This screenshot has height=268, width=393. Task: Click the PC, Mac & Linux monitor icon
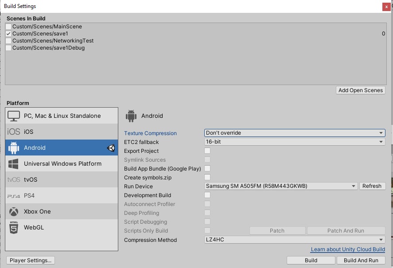tap(14, 116)
